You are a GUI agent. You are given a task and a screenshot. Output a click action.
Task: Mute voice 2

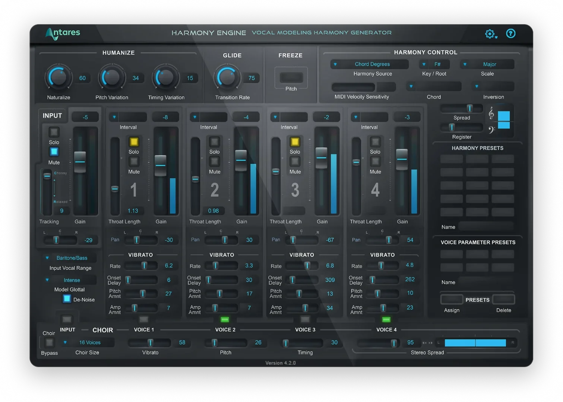[x=214, y=161]
